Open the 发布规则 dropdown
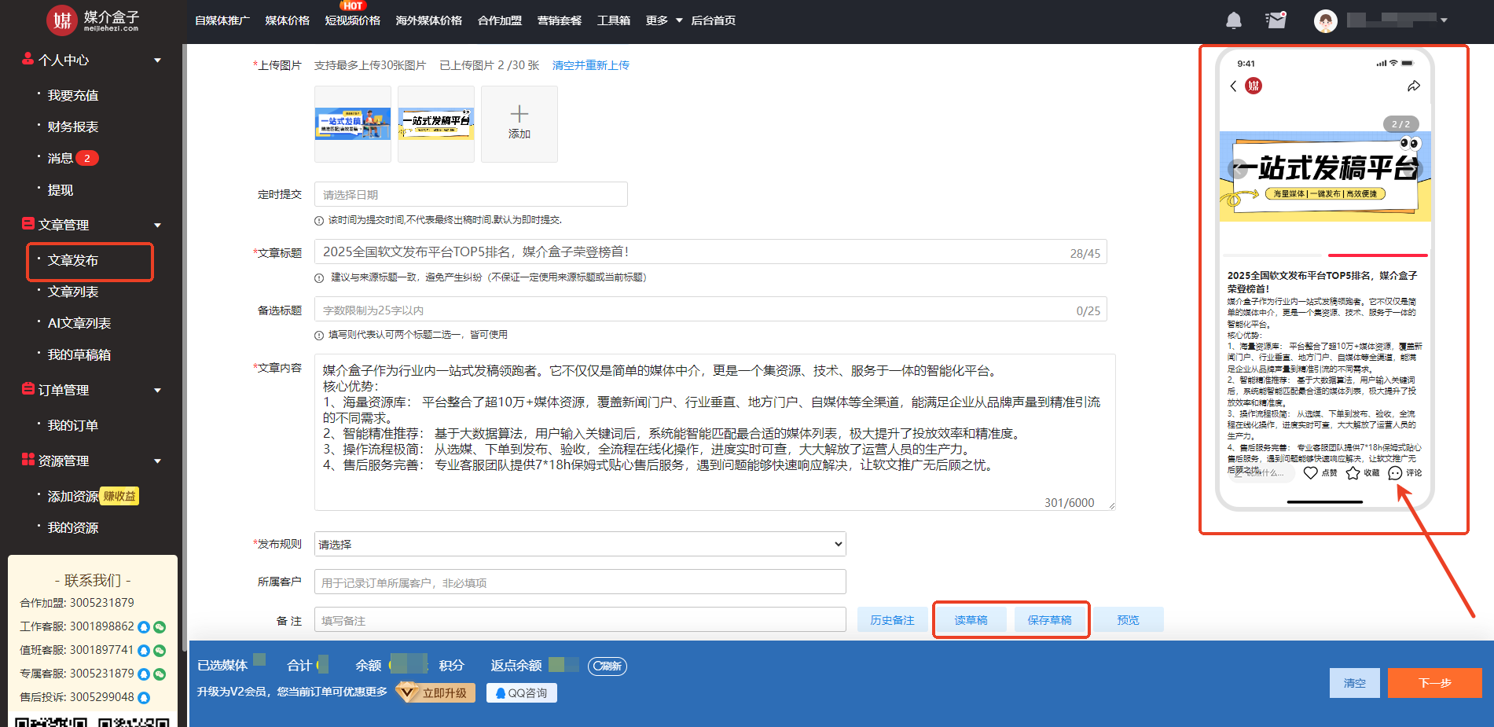1494x727 pixels. [580, 544]
